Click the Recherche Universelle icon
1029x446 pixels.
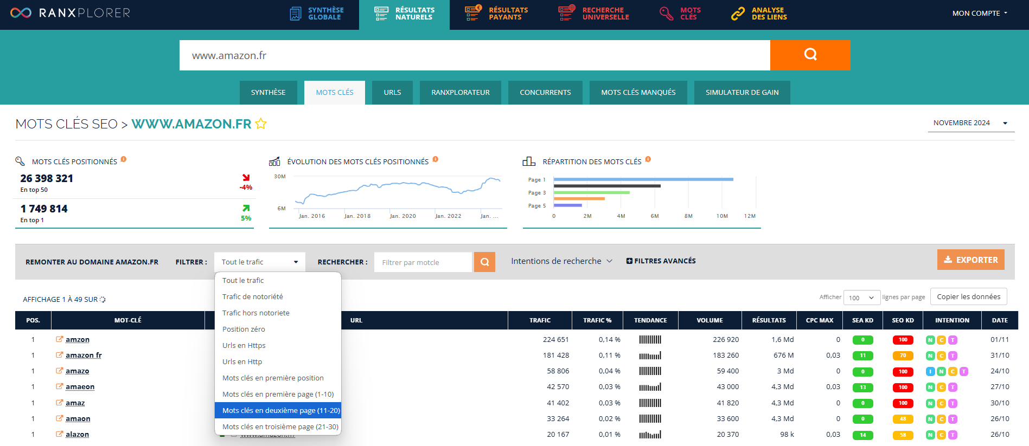(567, 12)
